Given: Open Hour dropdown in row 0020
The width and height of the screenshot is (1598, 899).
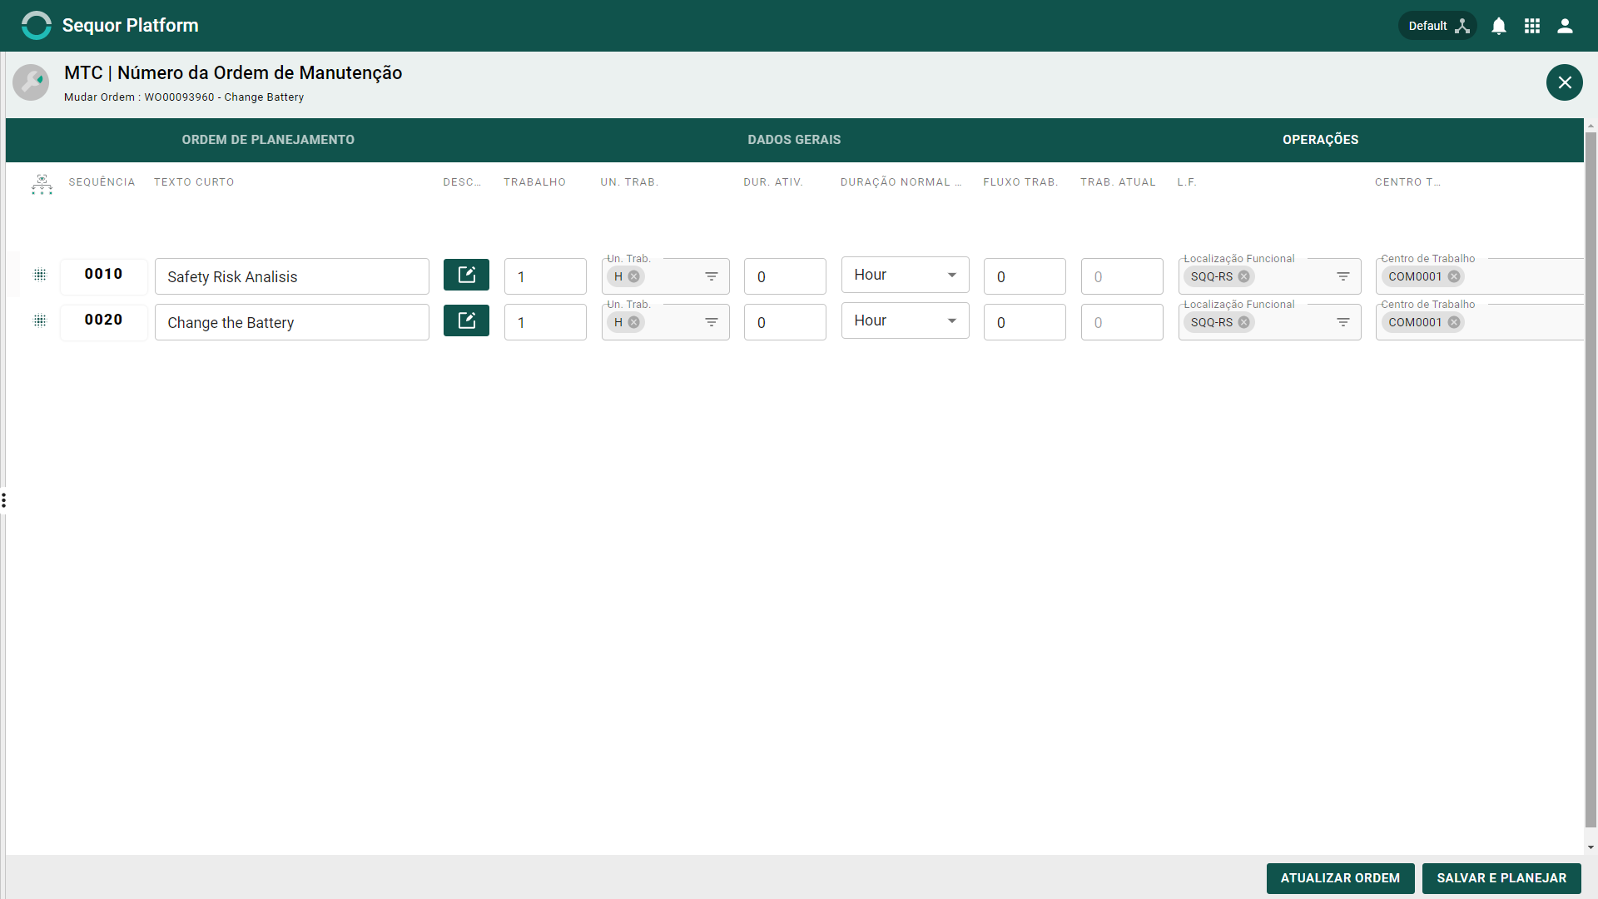Looking at the screenshot, I should [906, 320].
